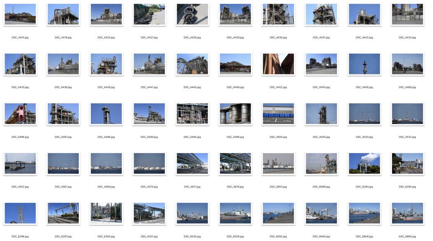Select the DSC_4570.jpg thumbnail
Viewport: 433px width, 241px height.
point(149,164)
